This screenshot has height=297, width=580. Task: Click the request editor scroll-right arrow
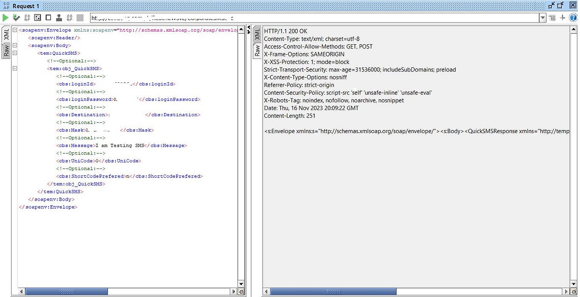click(234, 291)
